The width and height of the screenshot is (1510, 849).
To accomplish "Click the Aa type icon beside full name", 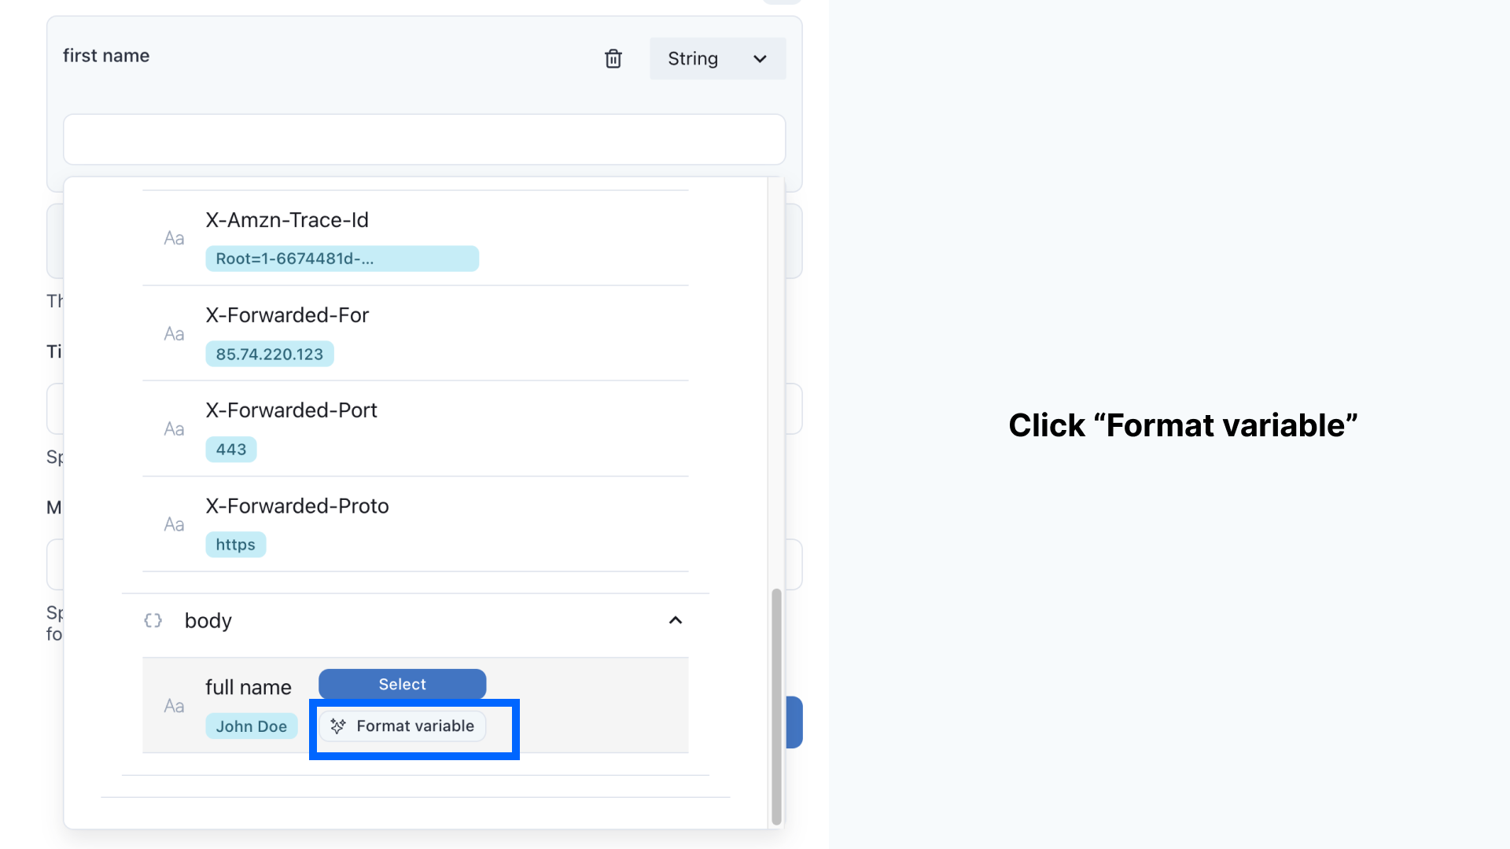I will coord(174,706).
